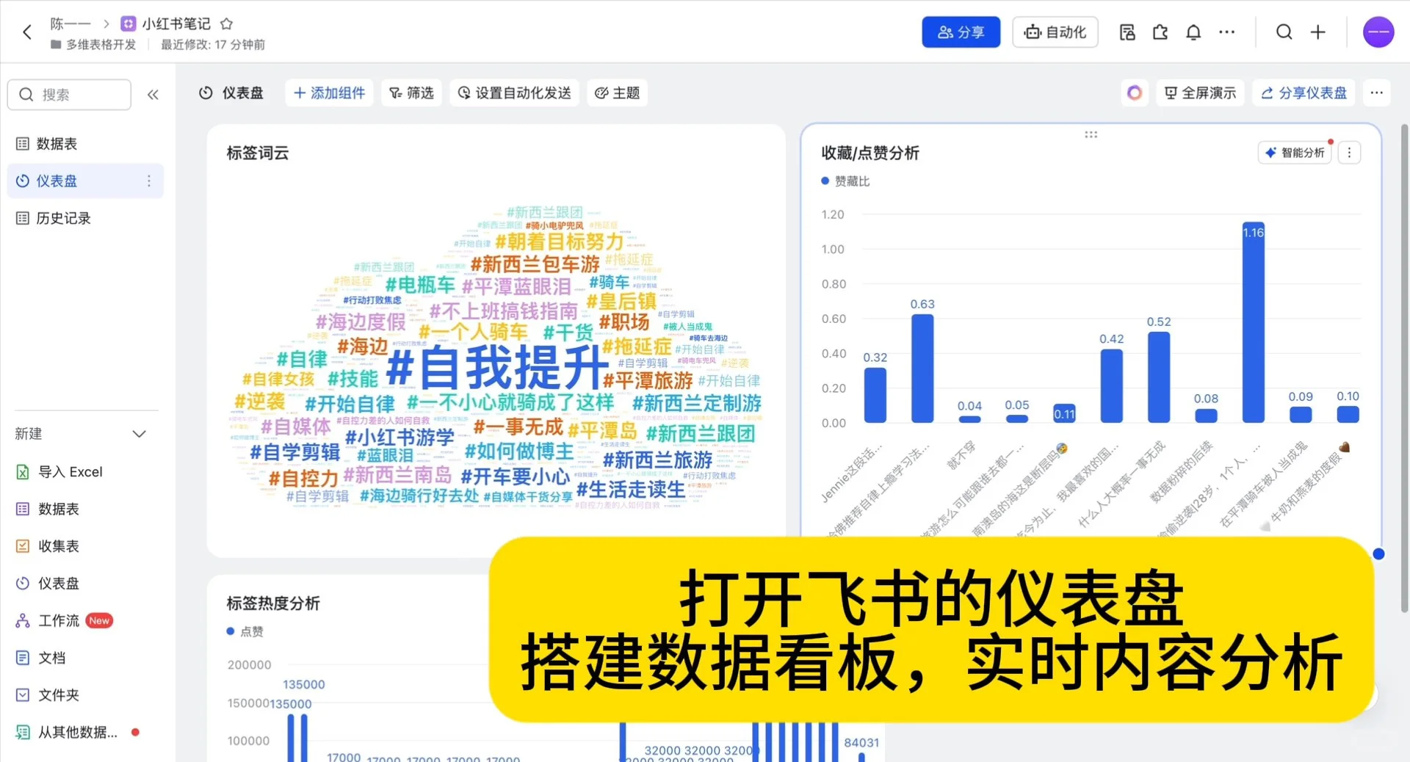Open the 搜索 (search) icon in the top bar
This screenshot has height=762, width=1410.
click(1284, 32)
